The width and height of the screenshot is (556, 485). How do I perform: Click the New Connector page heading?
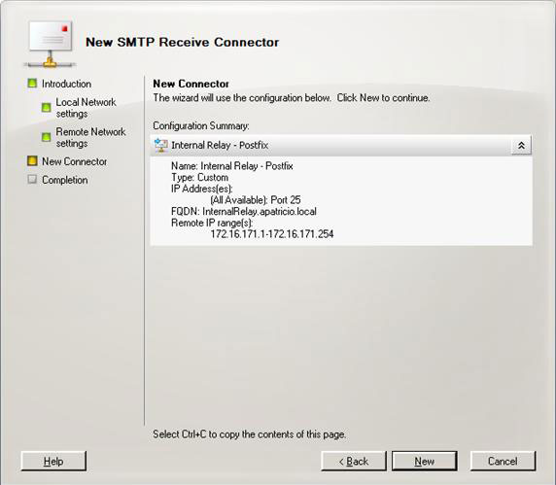(191, 84)
